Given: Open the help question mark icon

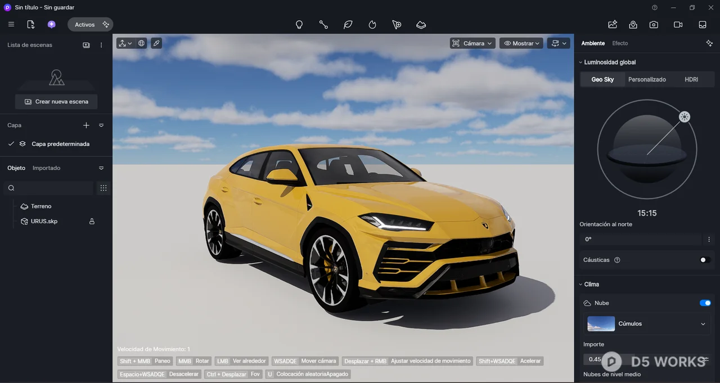Looking at the screenshot, I should [655, 8].
